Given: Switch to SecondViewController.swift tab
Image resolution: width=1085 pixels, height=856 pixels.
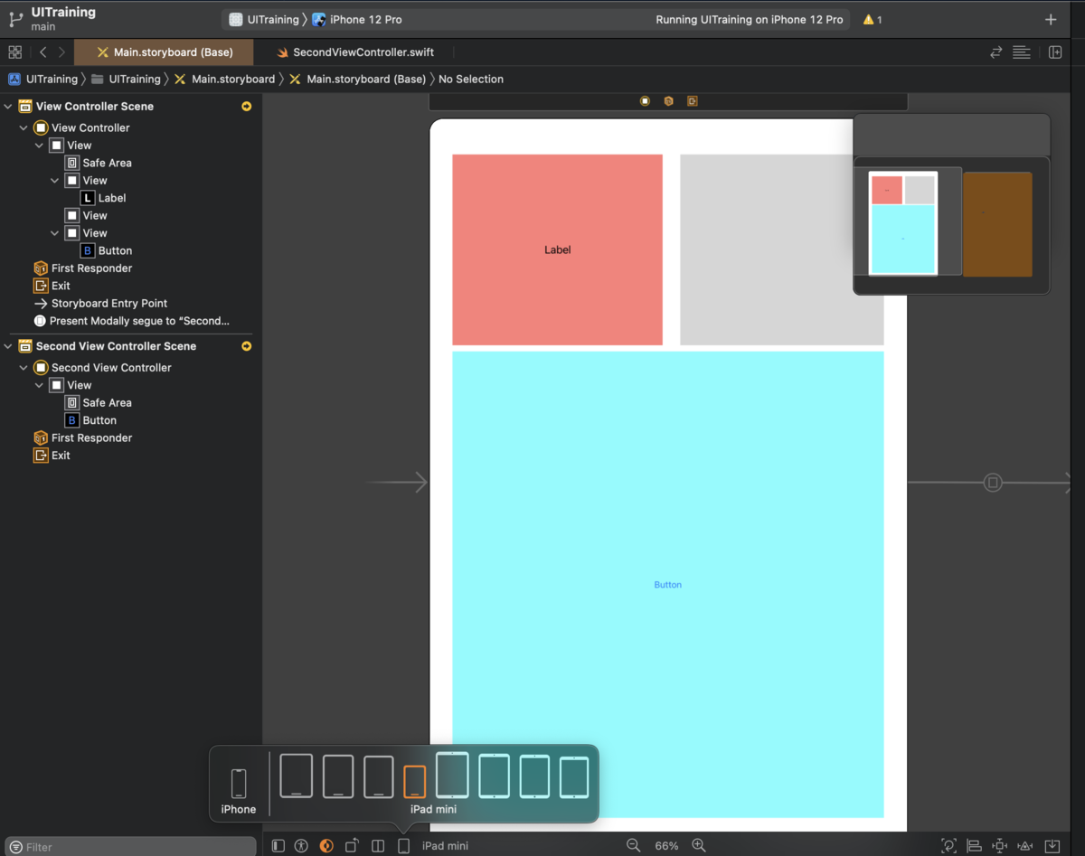Looking at the screenshot, I should (354, 52).
